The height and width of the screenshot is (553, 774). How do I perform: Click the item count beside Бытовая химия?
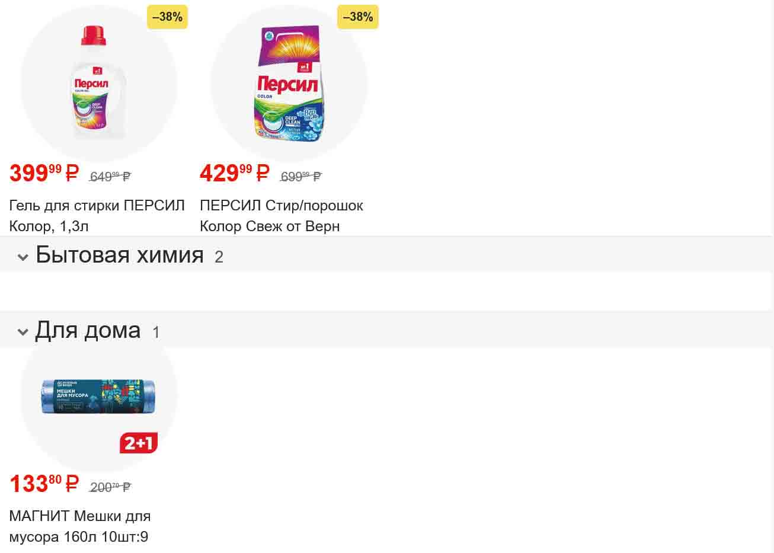click(219, 257)
